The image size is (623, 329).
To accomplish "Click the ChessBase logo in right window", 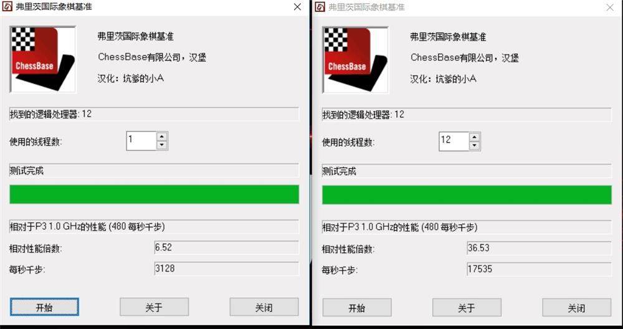I will [x=355, y=60].
